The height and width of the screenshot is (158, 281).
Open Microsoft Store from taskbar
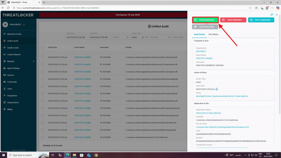coord(82,155)
